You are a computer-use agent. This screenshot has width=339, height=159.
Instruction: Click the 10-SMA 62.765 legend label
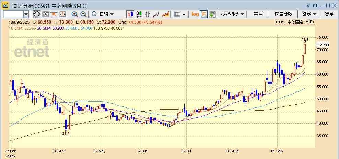(x=22, y=28)
